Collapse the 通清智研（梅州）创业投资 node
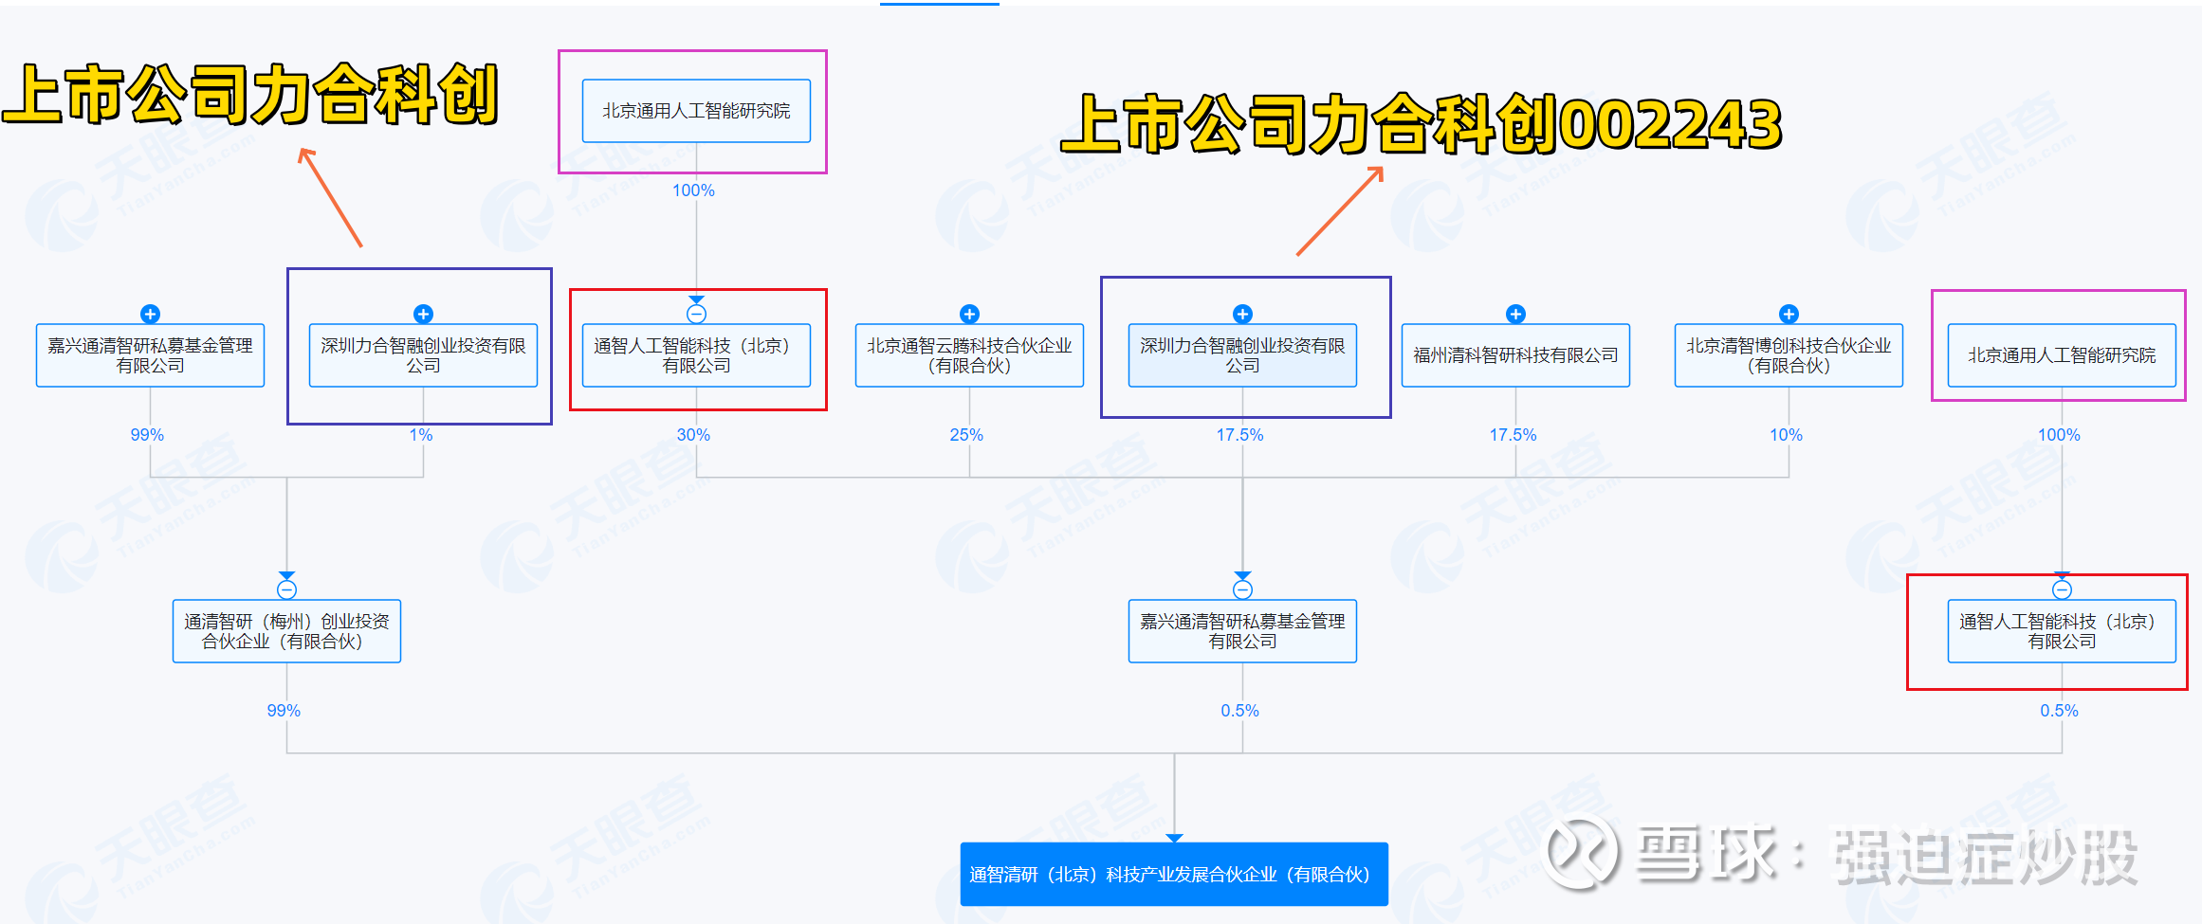The image size is (2202, 924). click(x=286, y=589)
